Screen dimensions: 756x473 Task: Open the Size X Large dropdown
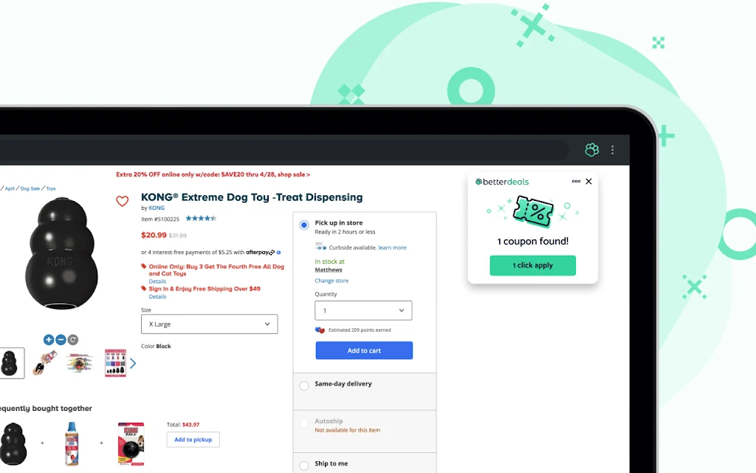pos(209,324)
